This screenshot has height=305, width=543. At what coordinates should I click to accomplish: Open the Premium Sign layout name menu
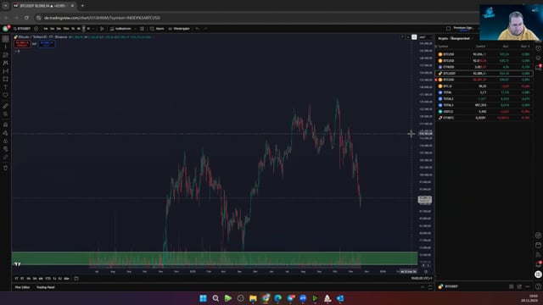click(x=463, y=28)
